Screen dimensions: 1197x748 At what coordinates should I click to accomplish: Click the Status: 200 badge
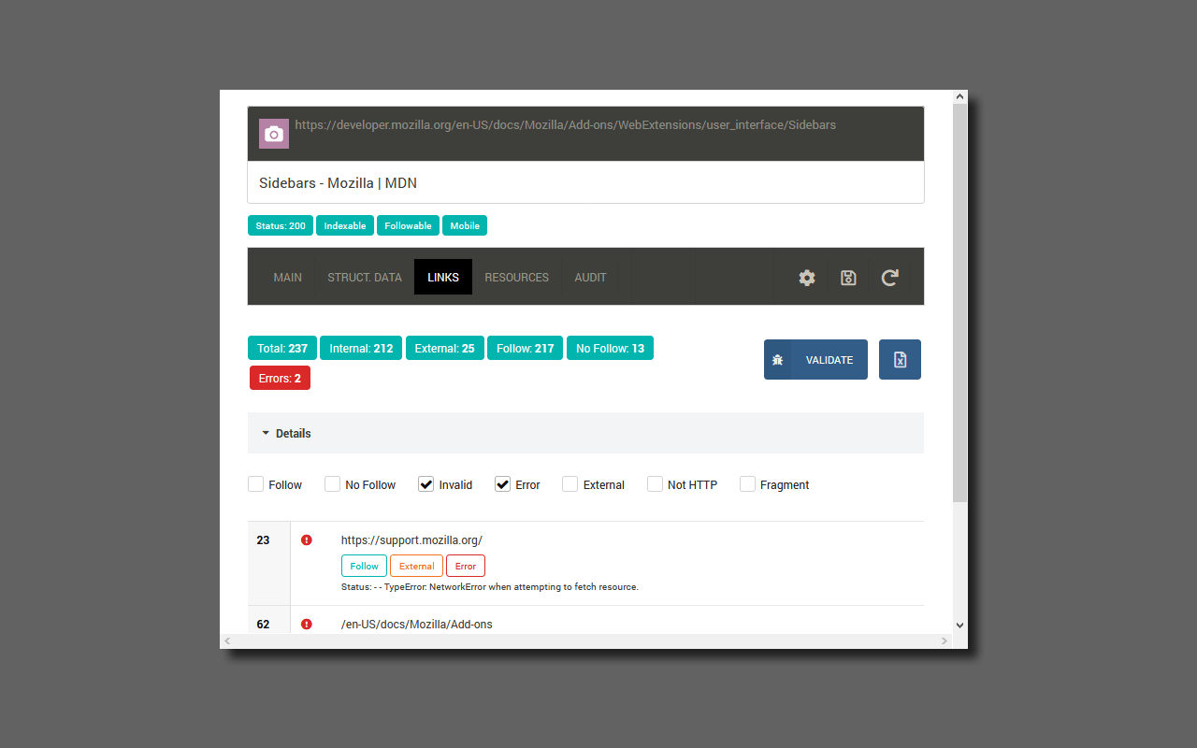coord(281,225)
